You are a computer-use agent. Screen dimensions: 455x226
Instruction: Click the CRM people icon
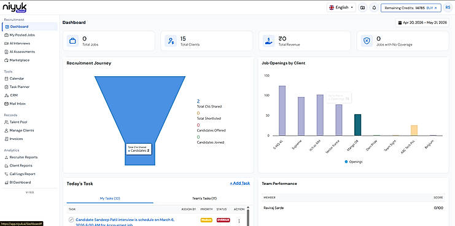click(x=7, y=95)
